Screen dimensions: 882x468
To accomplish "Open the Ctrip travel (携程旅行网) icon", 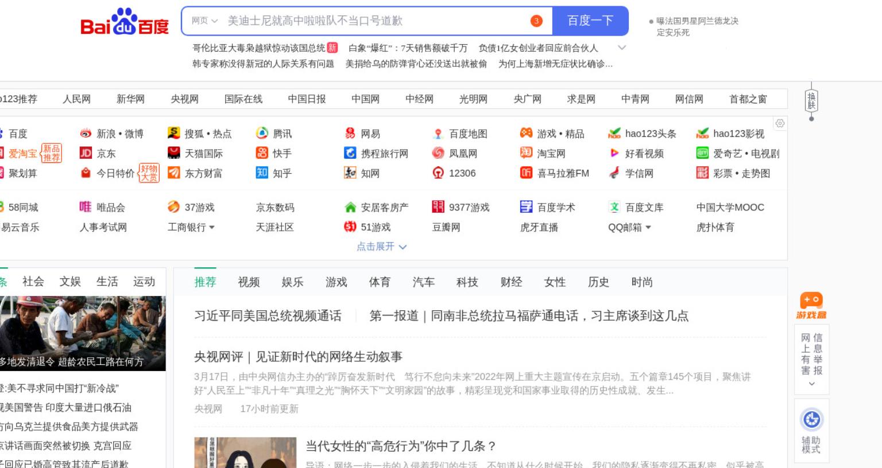I will (350, 153).
